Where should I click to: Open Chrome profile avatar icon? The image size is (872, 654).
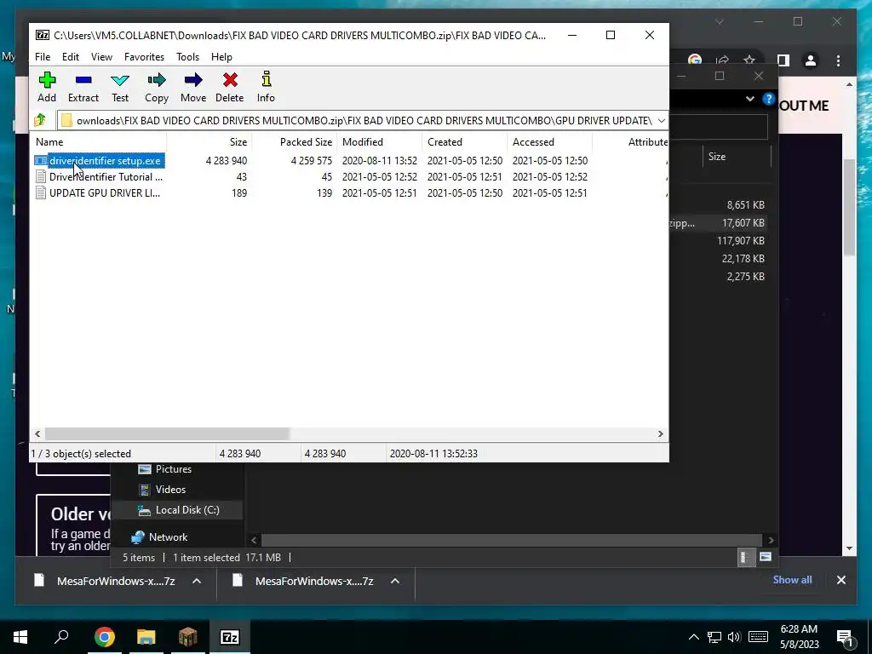(x=811, y=60)
